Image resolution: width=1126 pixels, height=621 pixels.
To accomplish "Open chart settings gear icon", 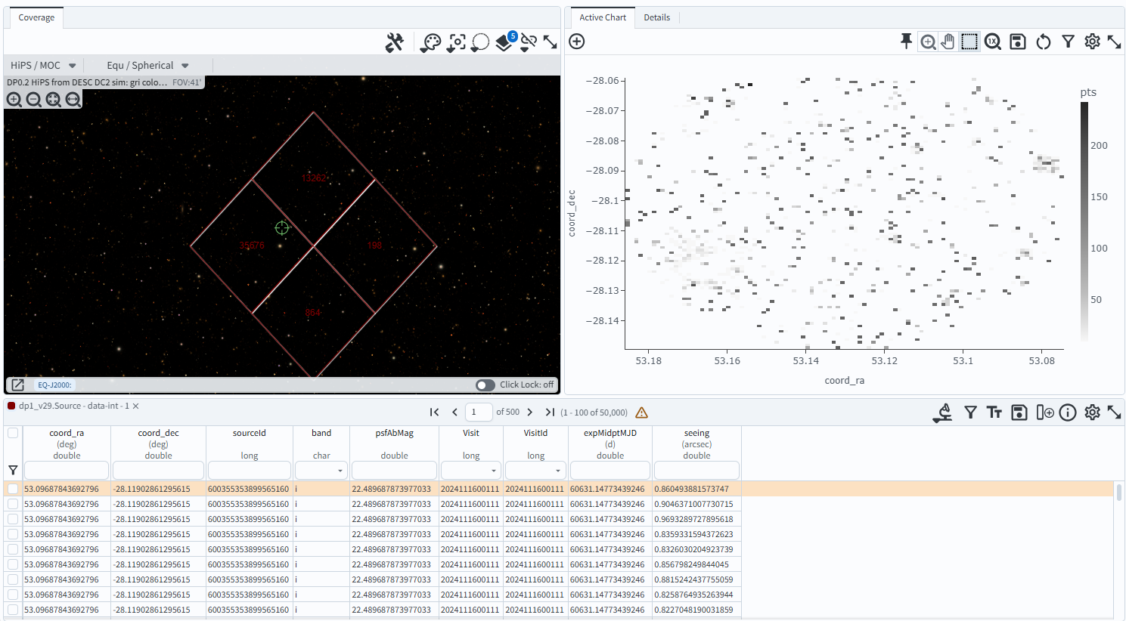I will point(1092,42).
